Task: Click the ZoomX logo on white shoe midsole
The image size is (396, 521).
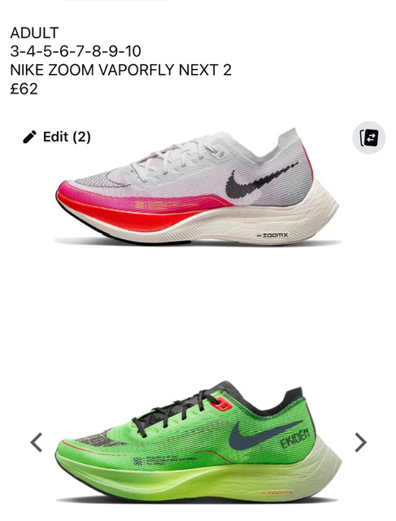Action: (273, 235)
